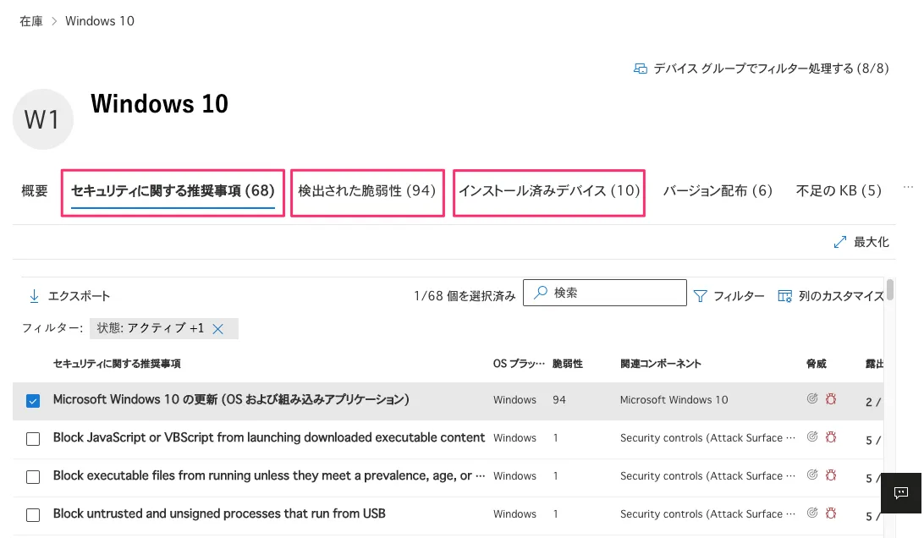Screen dimensions: 924x538
Task: Check the Block untrusted USB processes row
Action: tap(33, 515)
